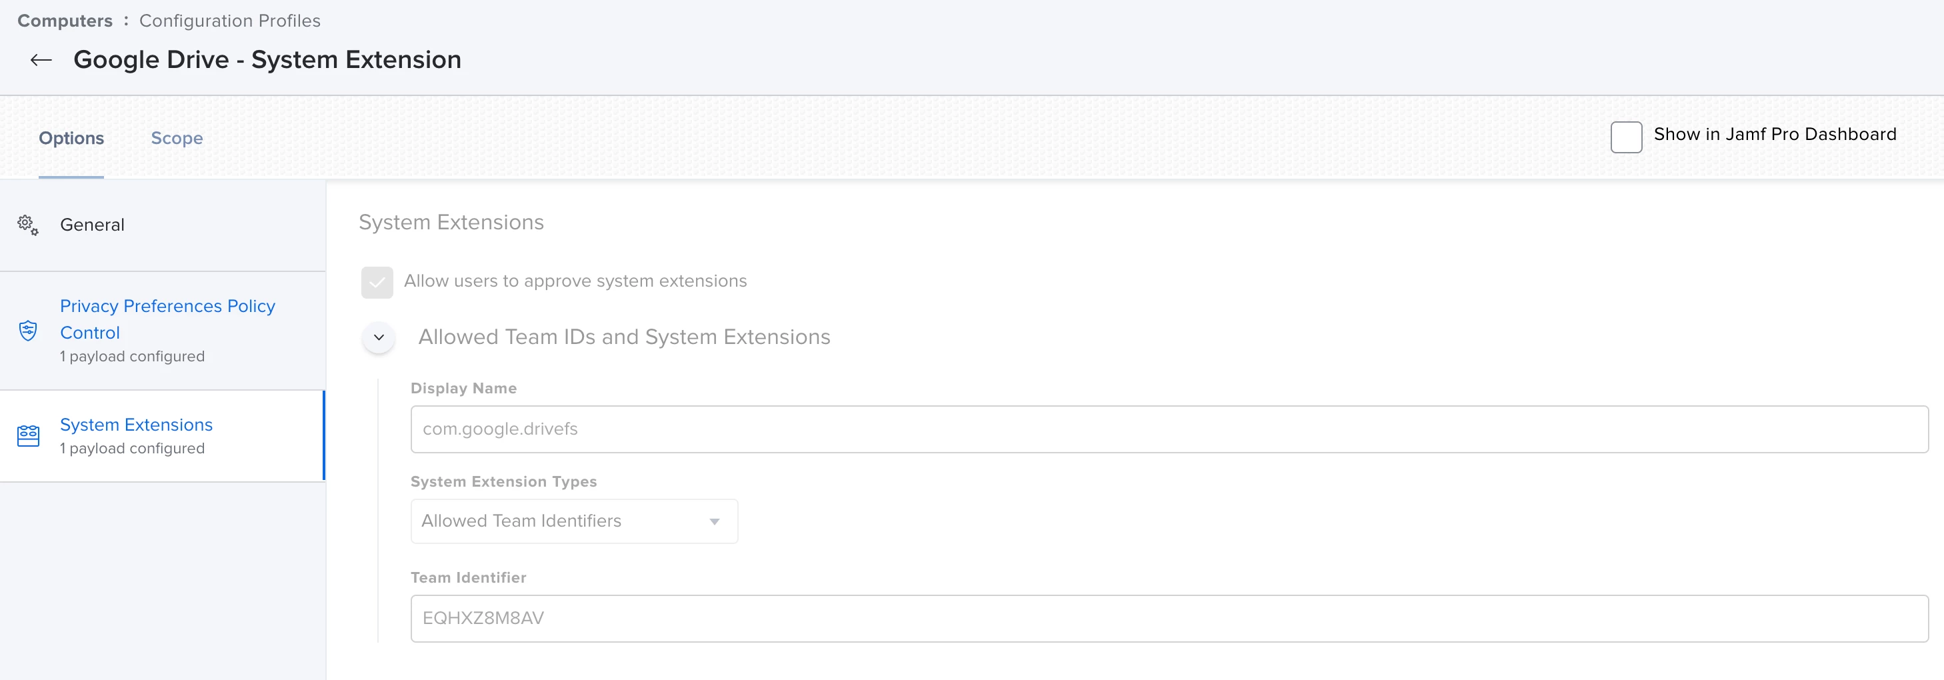Click 1 payload configured under Privacy Preferences

[x=132, y=356]
